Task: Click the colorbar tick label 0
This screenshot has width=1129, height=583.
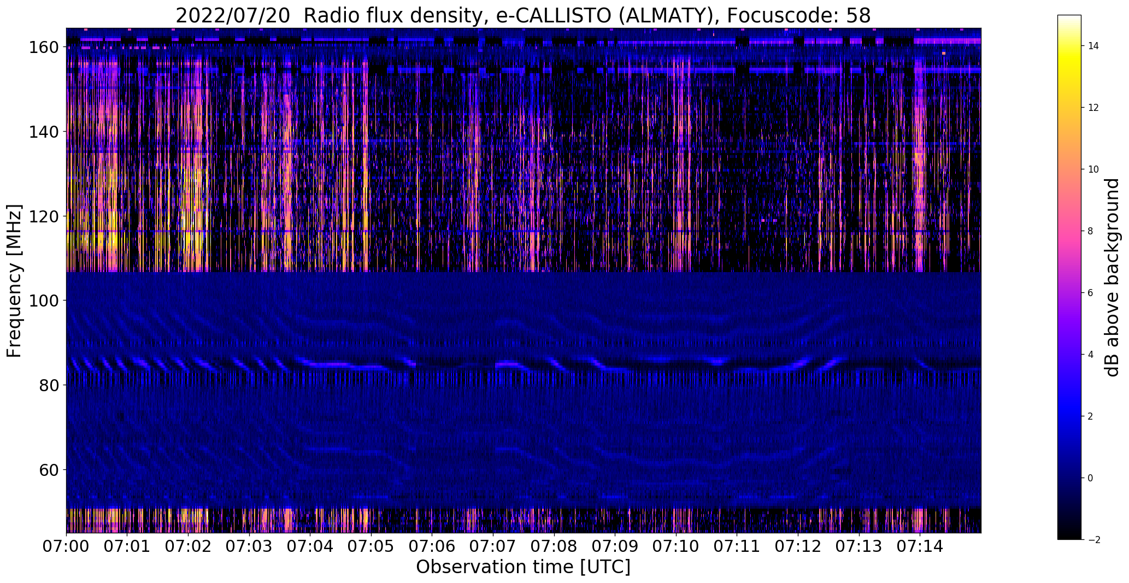Action: (x=1090, y=479)
